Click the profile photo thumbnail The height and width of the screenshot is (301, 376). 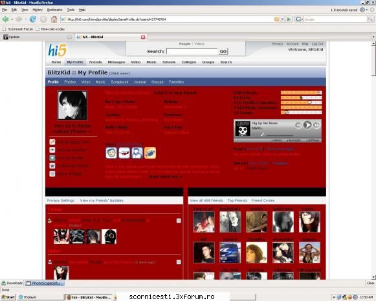pos(72,105)
